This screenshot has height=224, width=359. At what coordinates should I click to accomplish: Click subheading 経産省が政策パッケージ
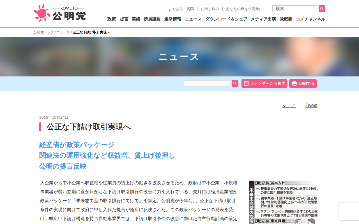tap(77, 145)
